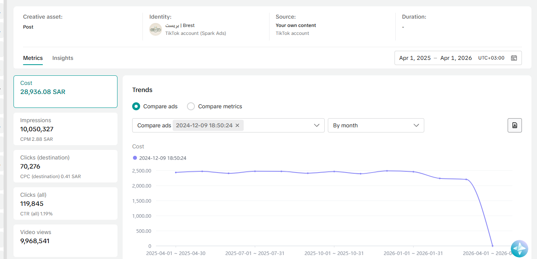
Task: Click the CTR (all) 1.19% text
Action: click(x=37, y=214)
